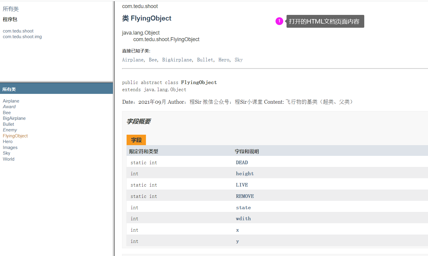Click the 字段 tab in field summary
Image resolution: width=428 pixels, height=256 pixels.
click(x=136, y=140)
